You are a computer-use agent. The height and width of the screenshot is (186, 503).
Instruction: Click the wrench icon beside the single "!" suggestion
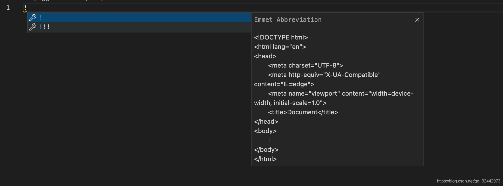[33, 18]
